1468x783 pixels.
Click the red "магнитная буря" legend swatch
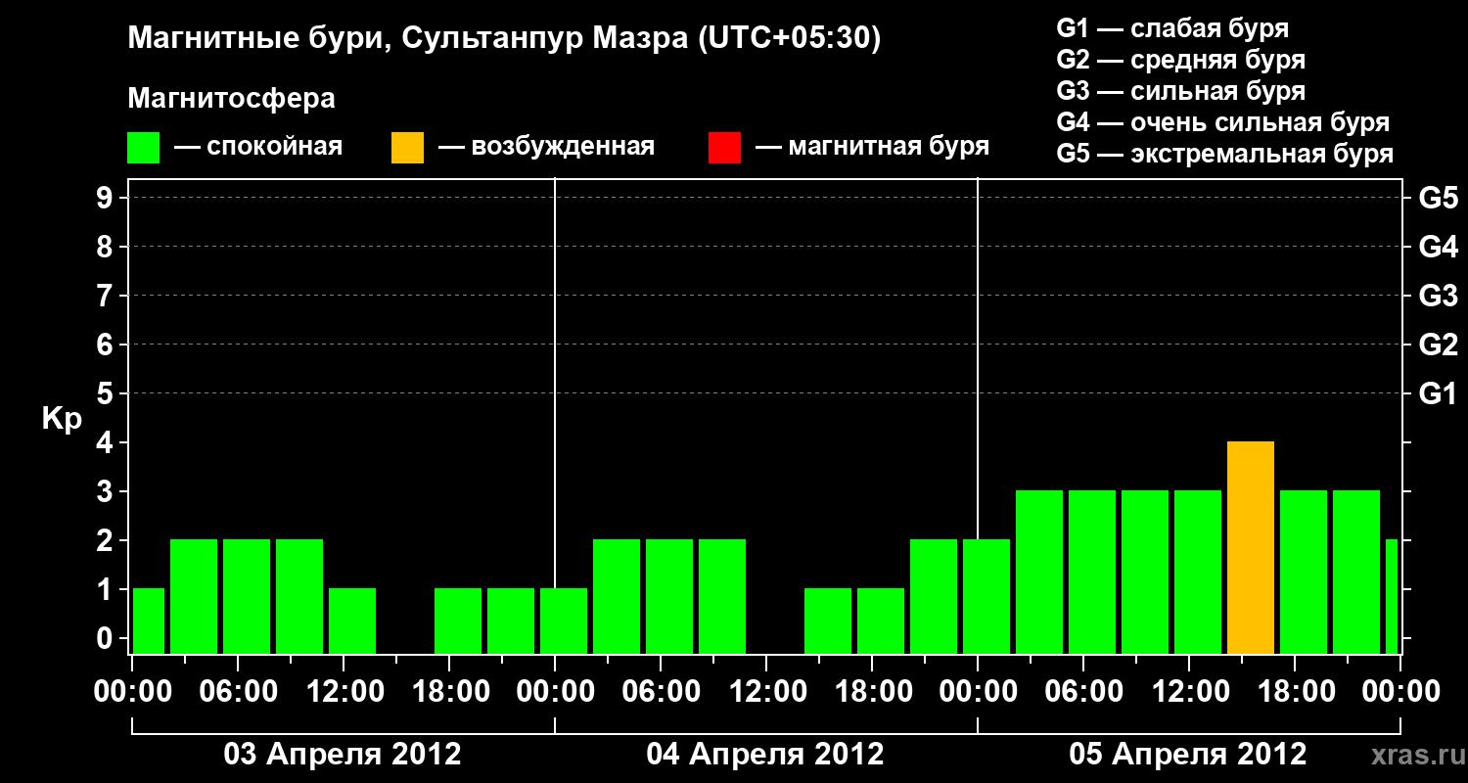[x=724, y=148]
